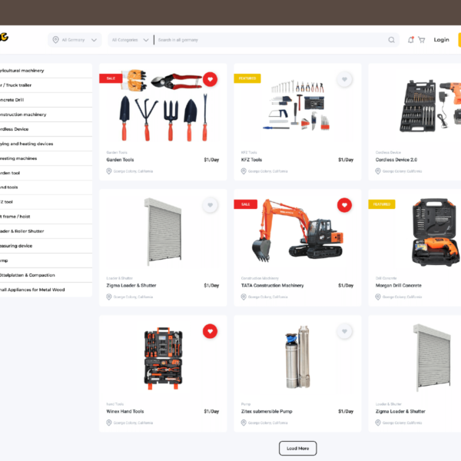This screenshot has width=461, height=461.
Task: Click location pin under KFZ Tools
Action: (x=244, y=171)
